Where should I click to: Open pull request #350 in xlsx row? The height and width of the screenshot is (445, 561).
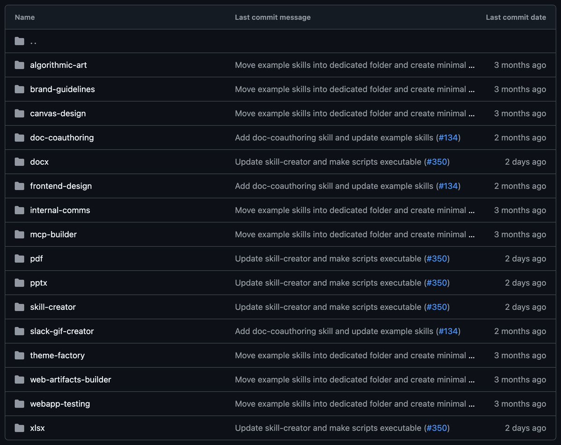pyautogui.click(x=437, y=428)
